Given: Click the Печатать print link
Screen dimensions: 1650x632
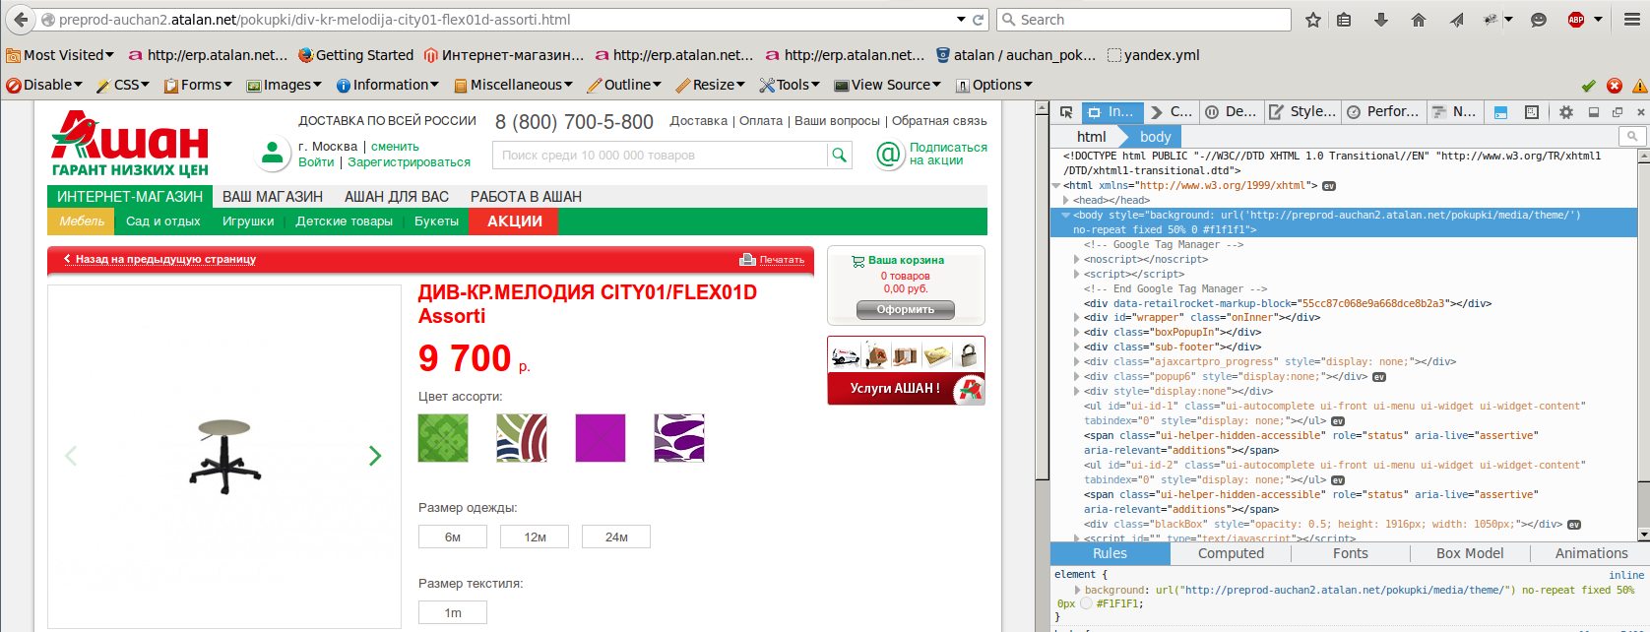Looking at the screenshot, I should 782,260.
